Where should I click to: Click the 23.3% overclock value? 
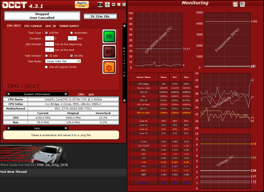pyautogui.click(x=103, y=118)
